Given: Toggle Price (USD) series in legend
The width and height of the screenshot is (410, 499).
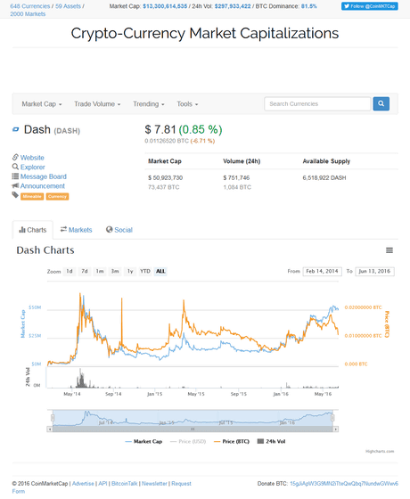Looking at the screenshot, I should [x=188, y=441].
